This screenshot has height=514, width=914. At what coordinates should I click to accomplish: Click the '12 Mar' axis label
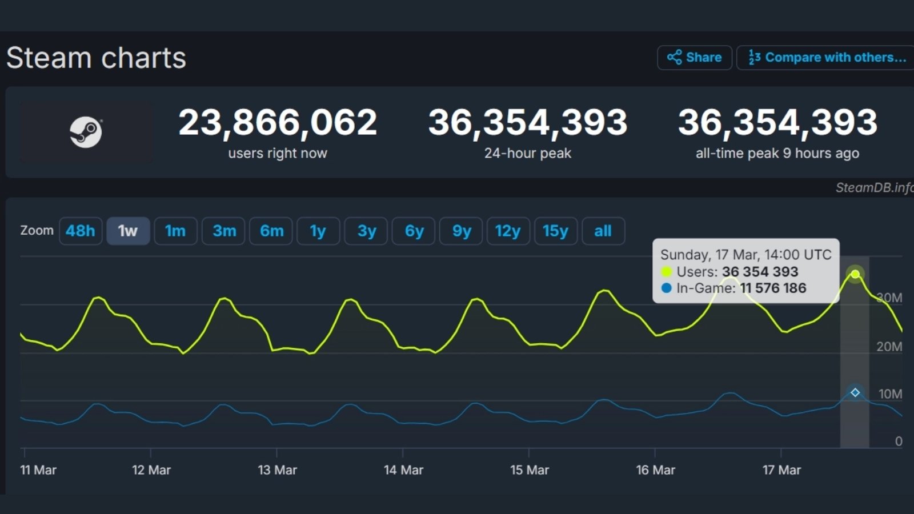pyautogui.click(x=151, y=470)
